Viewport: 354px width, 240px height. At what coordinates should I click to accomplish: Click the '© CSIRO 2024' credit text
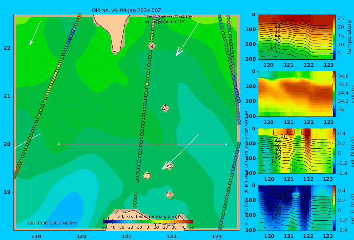click(246, 211)
